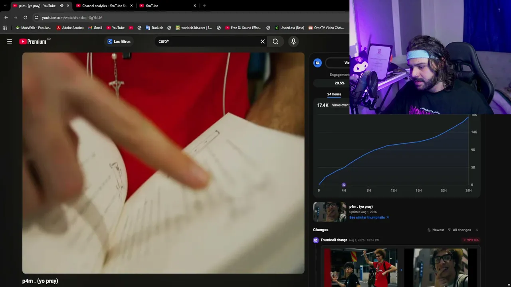Image resolution: width=511 pixels, height=287 pixels.
Task: Open a new browser tab
Action: point(204,6)
